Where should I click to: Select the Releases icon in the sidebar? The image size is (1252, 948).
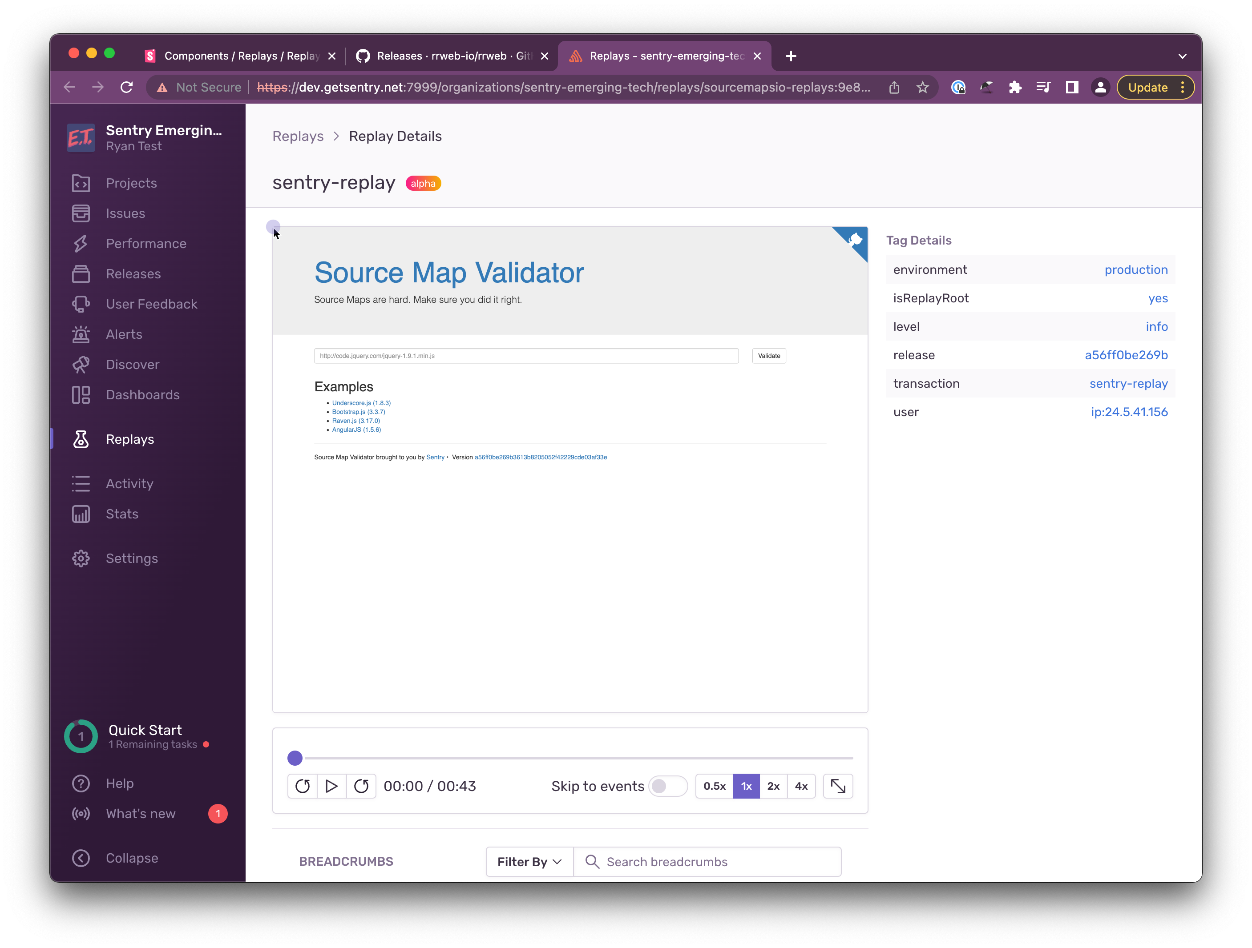pos(82,274)
